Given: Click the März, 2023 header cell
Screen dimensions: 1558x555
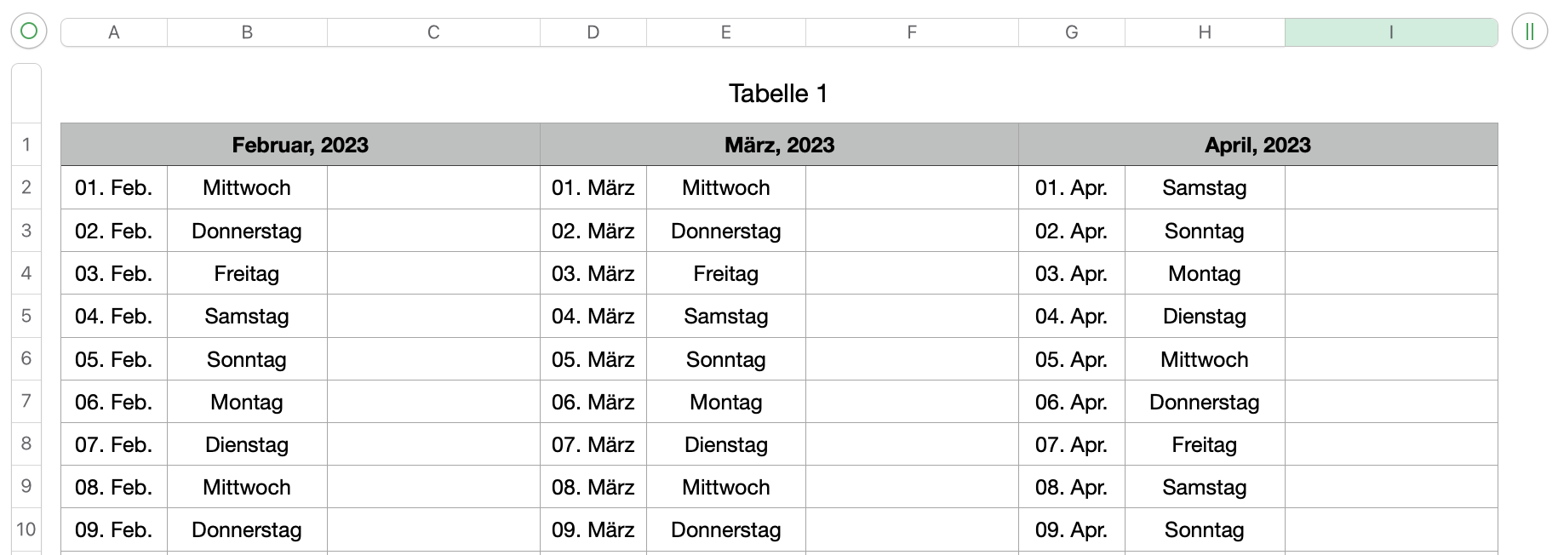Looking at the screenshot, I should [779, 145].
